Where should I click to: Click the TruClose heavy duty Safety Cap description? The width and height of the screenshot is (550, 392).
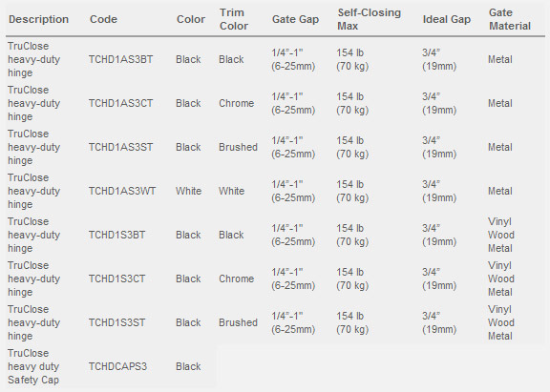tap(33, 366)
